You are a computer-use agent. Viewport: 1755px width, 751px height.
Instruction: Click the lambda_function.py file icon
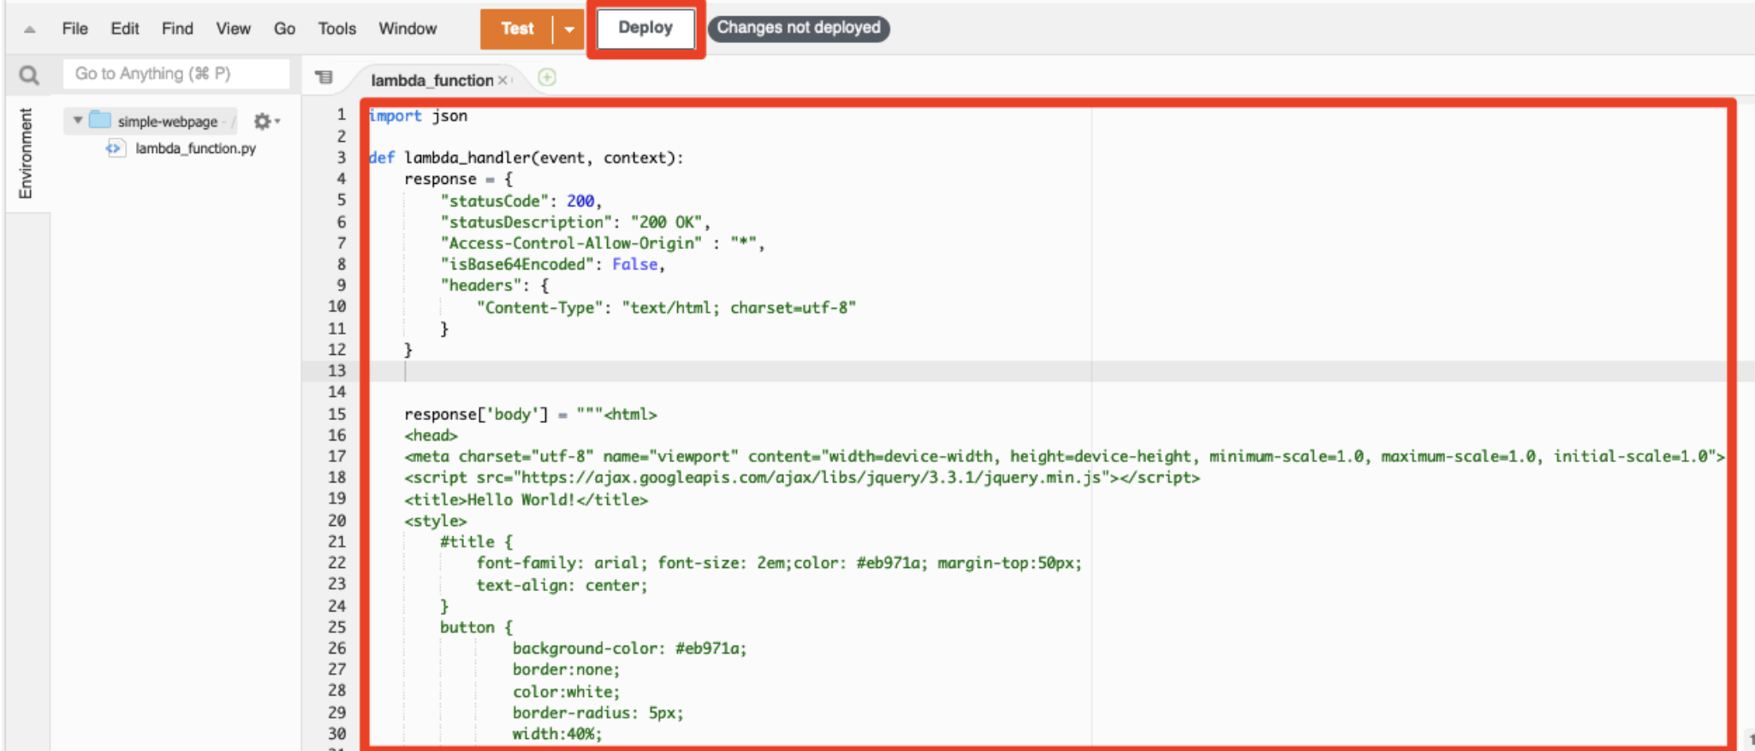[115, 148]
